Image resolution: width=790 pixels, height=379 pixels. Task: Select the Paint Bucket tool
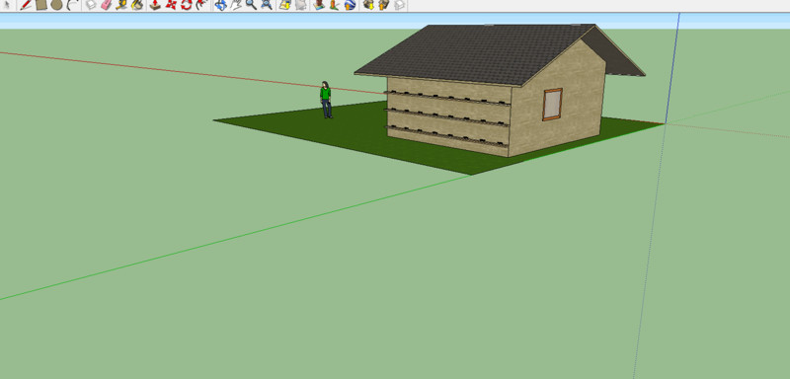[137, 5]
